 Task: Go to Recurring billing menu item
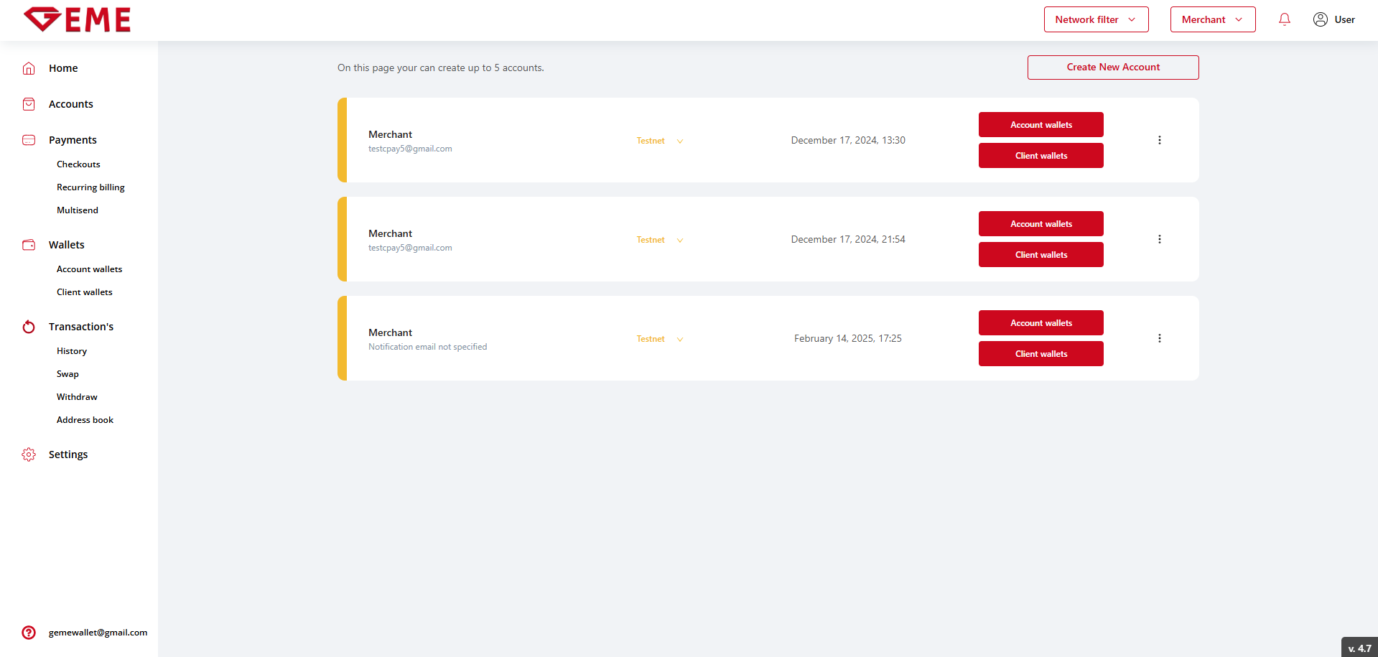coord(90,187)
